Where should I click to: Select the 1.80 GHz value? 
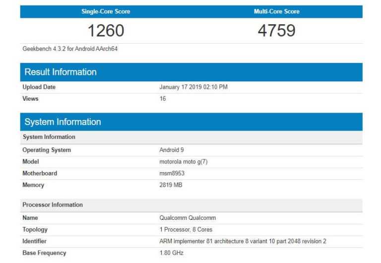click(171, 253)
